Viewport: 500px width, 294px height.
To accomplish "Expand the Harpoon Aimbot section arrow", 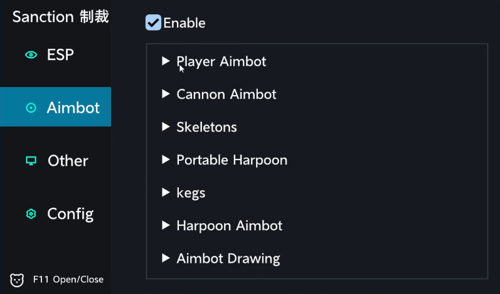I will pos(166,225).
